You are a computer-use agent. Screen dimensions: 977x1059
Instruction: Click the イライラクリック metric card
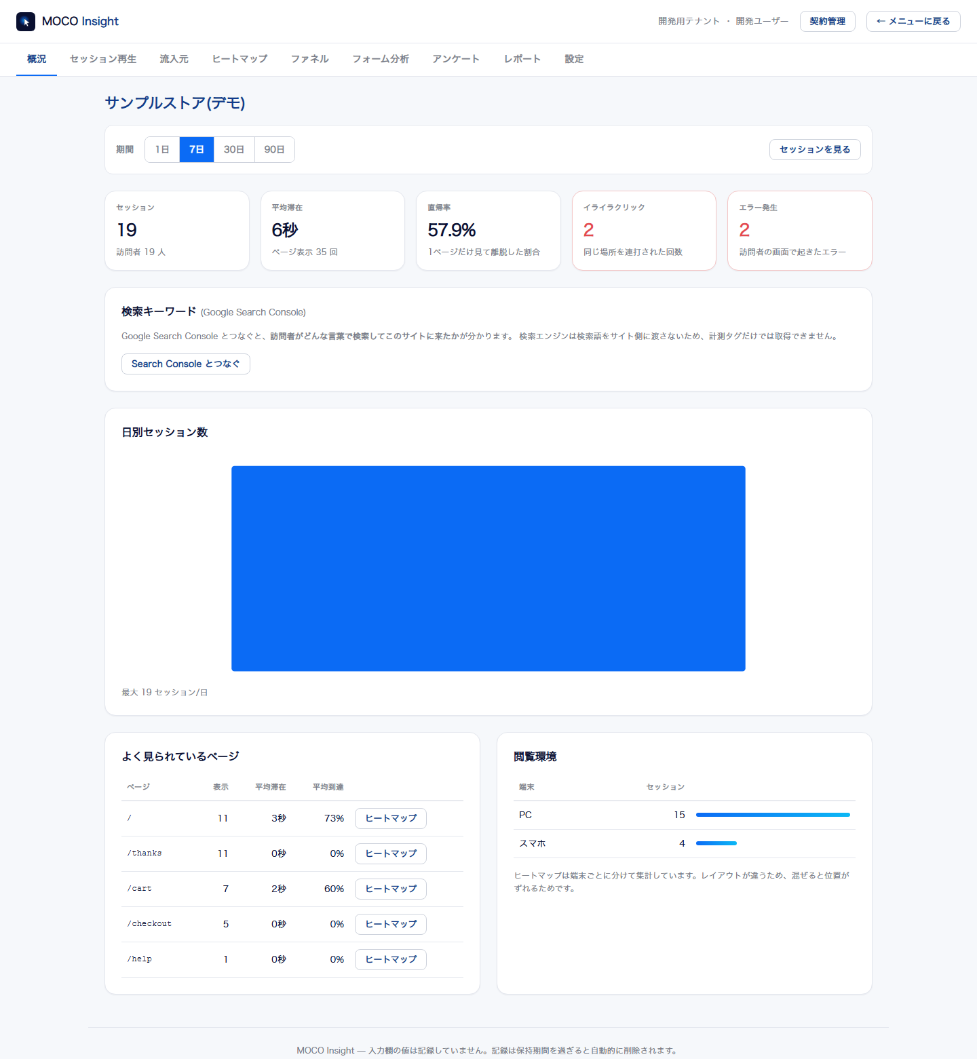(x=644, y=231)
